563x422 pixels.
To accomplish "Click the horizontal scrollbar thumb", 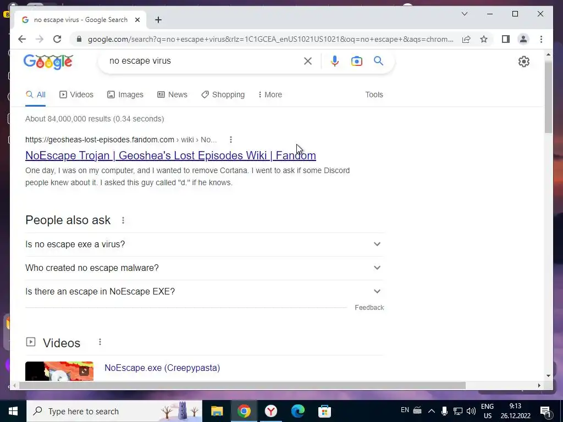I will tap(242, 385).
